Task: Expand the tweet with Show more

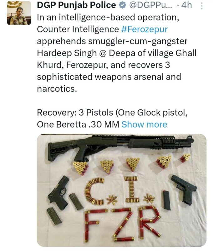Action: tap(144, 124)
